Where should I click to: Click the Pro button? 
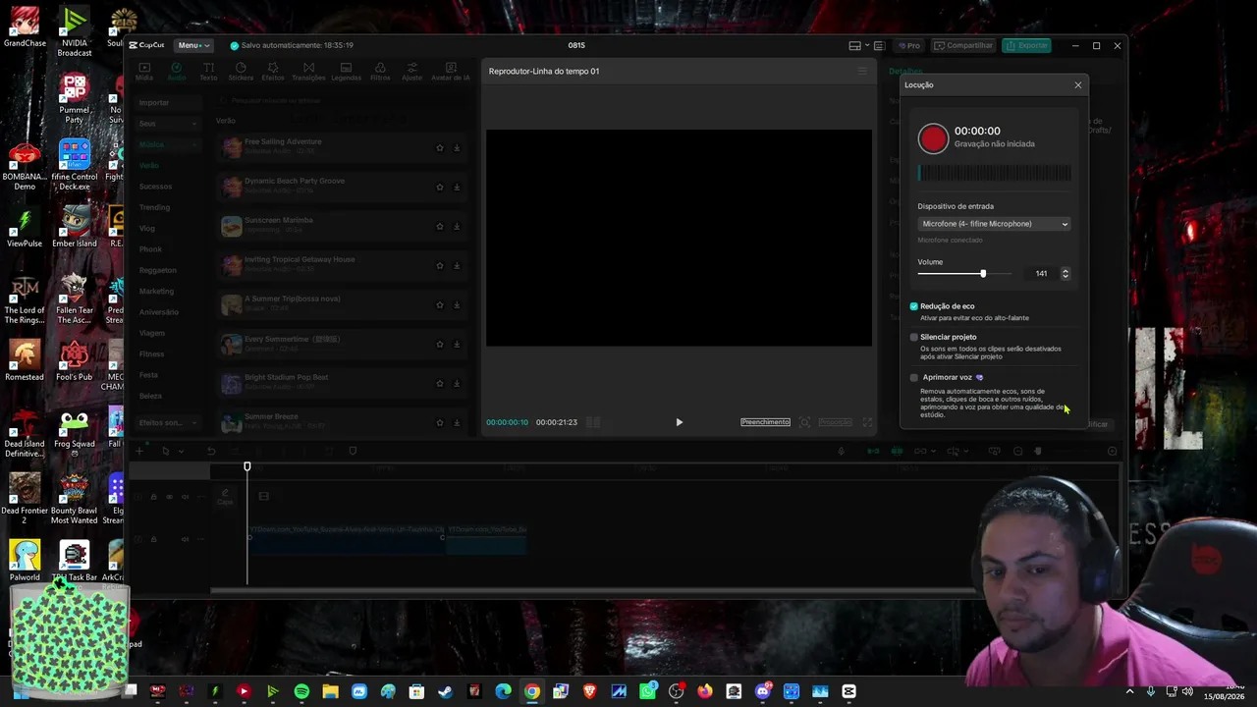coord(908,45)
